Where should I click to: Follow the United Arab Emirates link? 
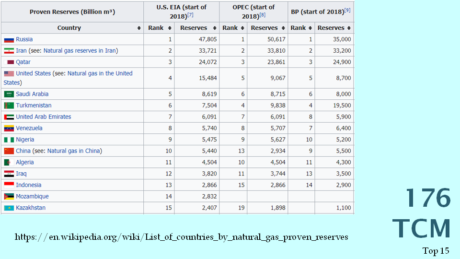[x=43, y=117]
